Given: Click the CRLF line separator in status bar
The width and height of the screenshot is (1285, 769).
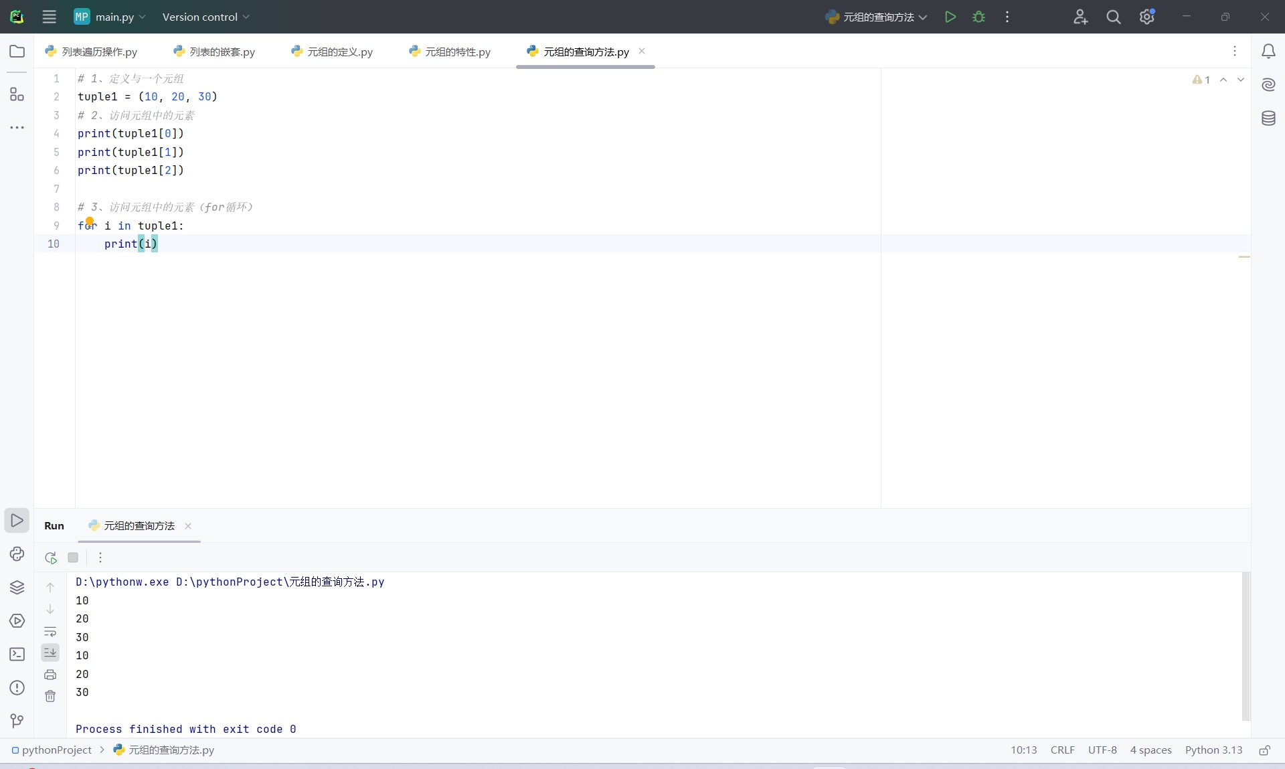Looking at the screenshot, I should coord(1062,750).
